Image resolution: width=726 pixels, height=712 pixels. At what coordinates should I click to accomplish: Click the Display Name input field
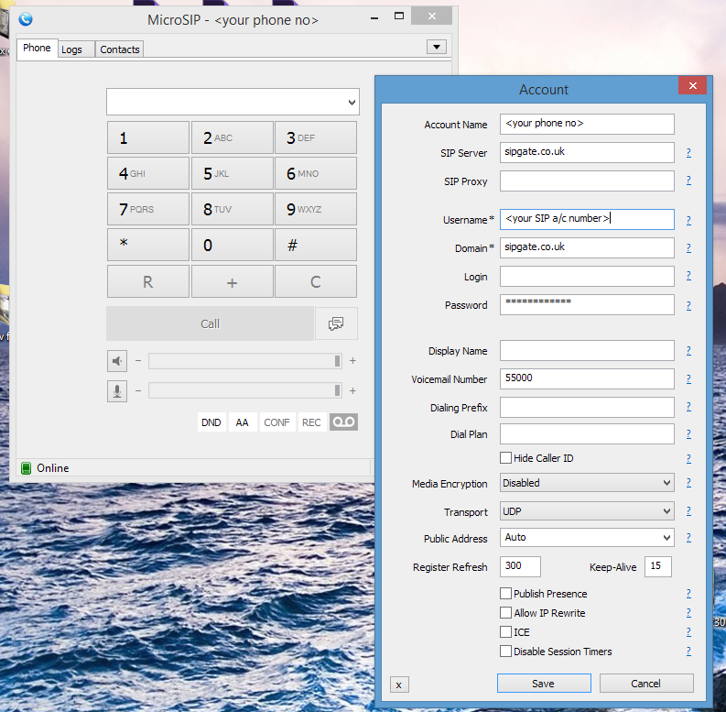(x=587, y=350)
